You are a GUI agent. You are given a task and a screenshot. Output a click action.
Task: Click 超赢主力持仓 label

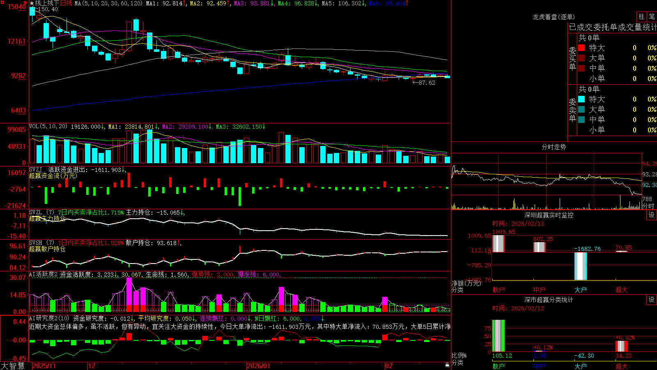click(x=47, y=218)
